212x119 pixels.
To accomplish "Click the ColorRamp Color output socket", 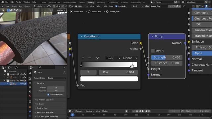I will (x=140, y=43).
